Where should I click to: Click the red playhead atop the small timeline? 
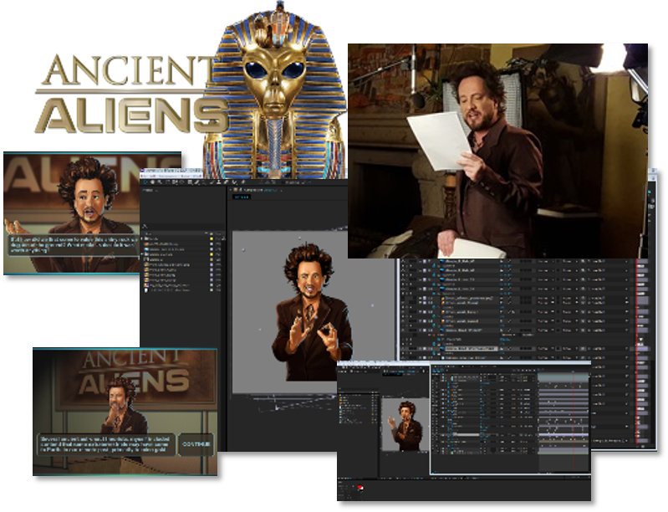574,371
